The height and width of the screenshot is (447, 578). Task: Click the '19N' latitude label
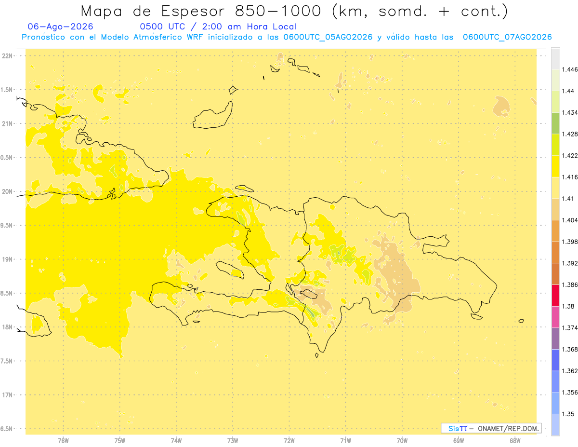(x=8, y=259)
